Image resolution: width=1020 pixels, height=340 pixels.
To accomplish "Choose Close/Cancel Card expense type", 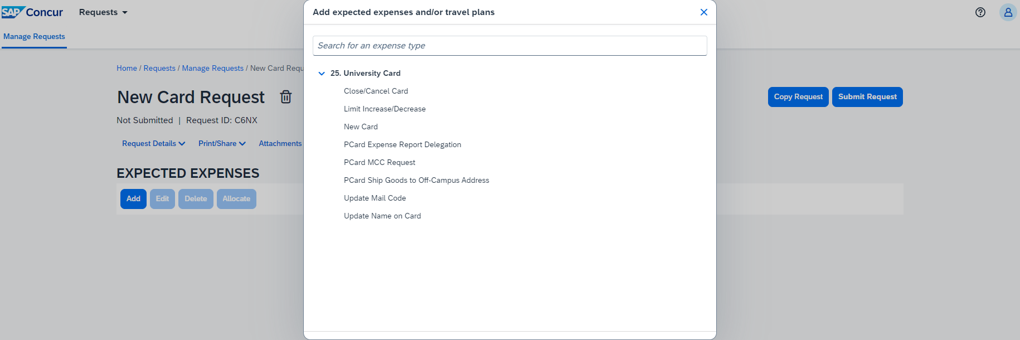I will click(x=376, y=91).
